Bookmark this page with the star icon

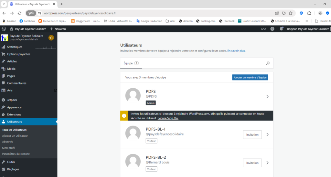[x=291, y=13]
